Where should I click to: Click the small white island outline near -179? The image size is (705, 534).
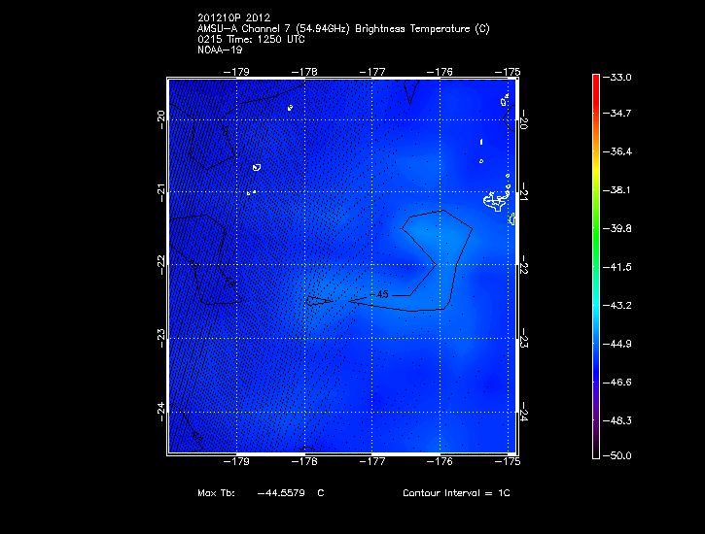click(x=257, y=167)
